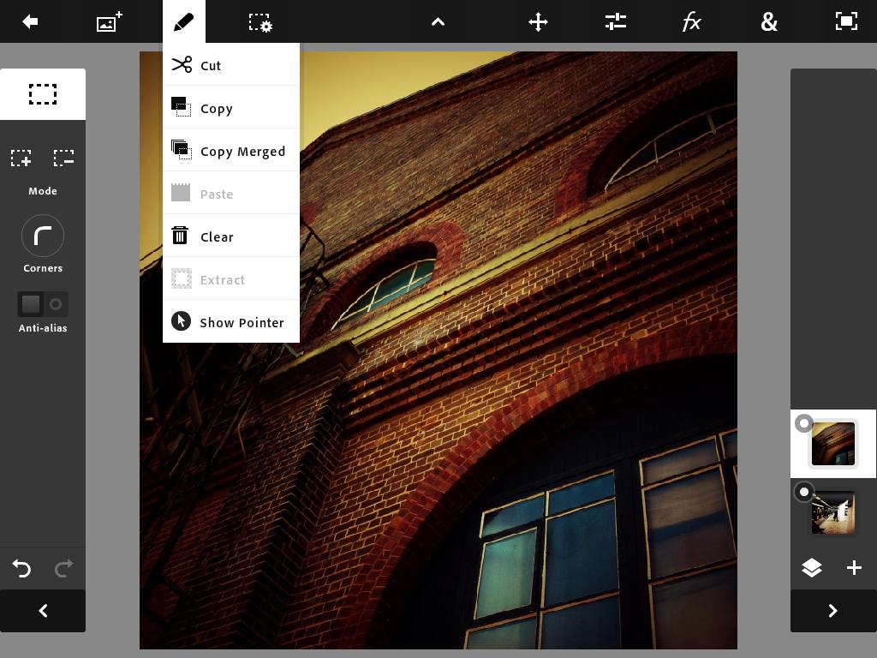Tap the back arrow icon
The height and width of the screenshot is (658, 877).
pyautogui.click(x=31, y=21)
